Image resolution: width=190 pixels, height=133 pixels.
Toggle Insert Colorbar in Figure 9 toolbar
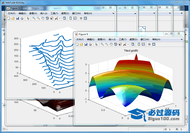tap(139, 44)
